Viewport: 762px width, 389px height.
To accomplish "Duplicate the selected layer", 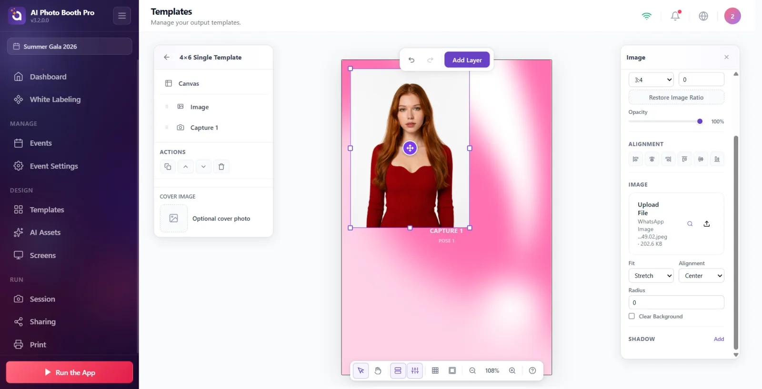I will point(168,167).
